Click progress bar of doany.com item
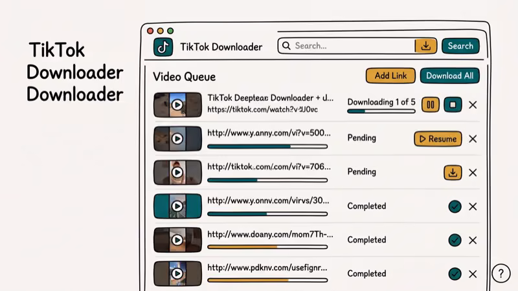 click(x=267, y=247)
